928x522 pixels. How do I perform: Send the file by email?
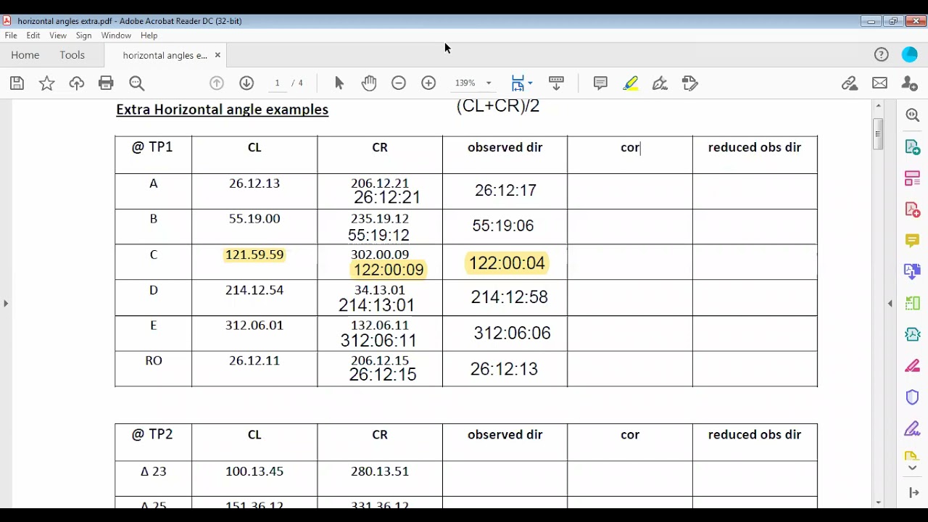[879, 83]
